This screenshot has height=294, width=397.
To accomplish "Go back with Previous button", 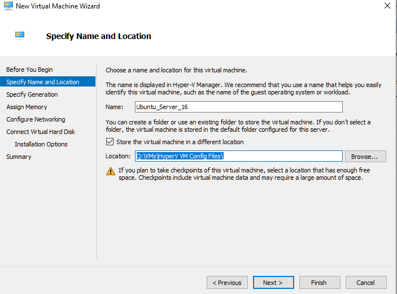I will [227, 282].
